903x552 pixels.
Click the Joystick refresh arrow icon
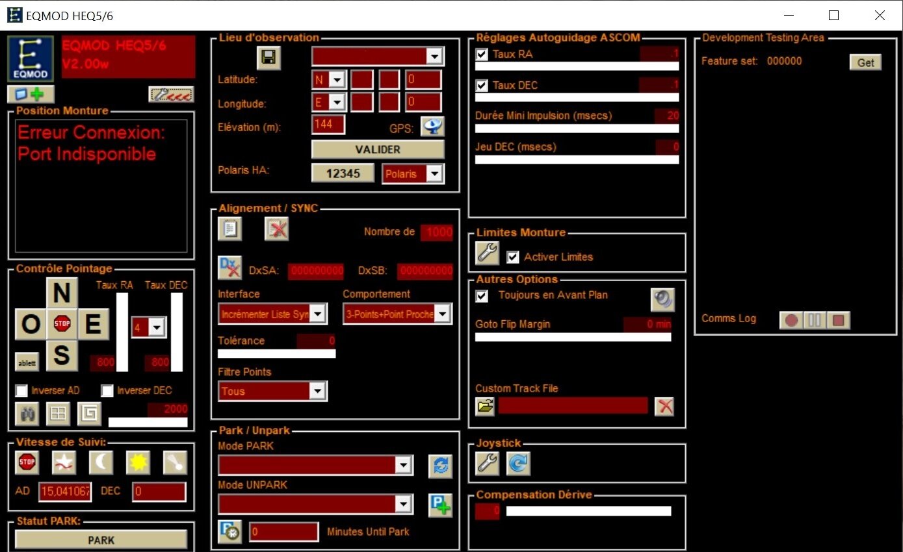click(518, 463)
